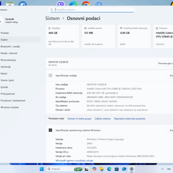173x173 pixels.
Task: Click the Procesor card icon
Action: click(157, 28)
